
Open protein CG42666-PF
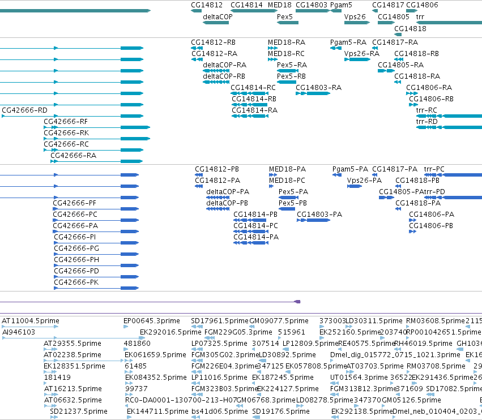coord(74,203)
